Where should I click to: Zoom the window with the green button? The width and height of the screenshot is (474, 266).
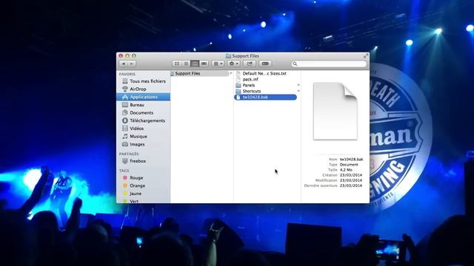[134, 56]
